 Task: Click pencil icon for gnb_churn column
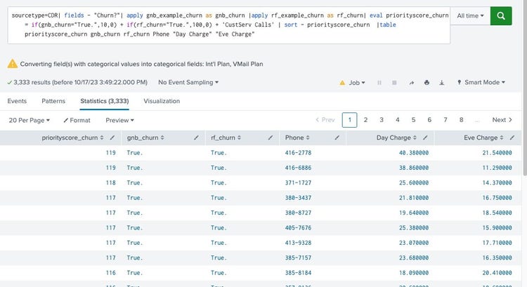[x=195, y=138]
